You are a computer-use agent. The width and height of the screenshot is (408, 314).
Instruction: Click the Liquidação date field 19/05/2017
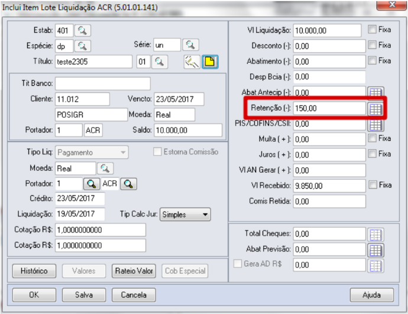[x=80, y=214]
